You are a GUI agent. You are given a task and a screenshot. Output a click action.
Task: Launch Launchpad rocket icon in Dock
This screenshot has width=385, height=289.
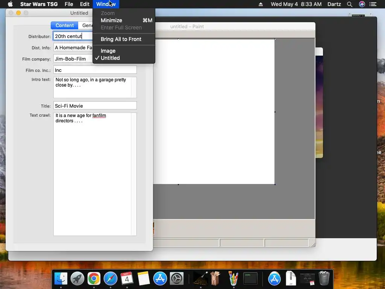(77, 278)
